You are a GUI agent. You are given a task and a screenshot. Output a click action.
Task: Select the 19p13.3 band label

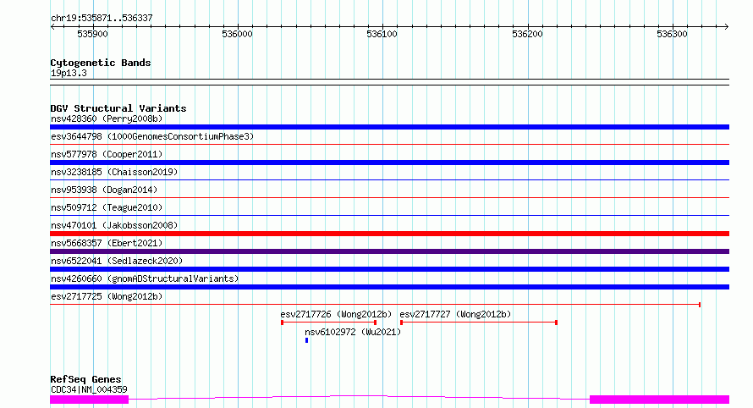point(69,73)
